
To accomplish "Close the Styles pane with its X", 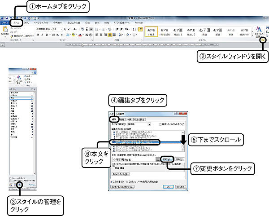I will [x=35, y=90].
